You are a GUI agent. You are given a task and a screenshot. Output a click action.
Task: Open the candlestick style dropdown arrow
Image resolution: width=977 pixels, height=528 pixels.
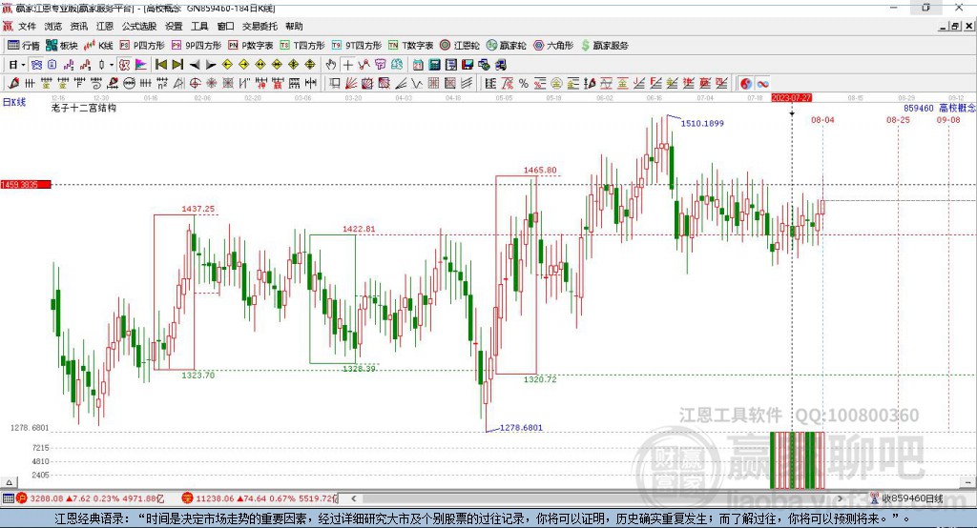(112, 65)
